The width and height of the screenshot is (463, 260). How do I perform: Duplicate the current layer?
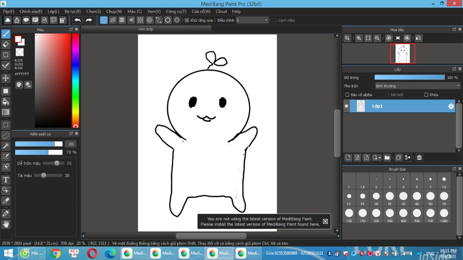[398, 158]
